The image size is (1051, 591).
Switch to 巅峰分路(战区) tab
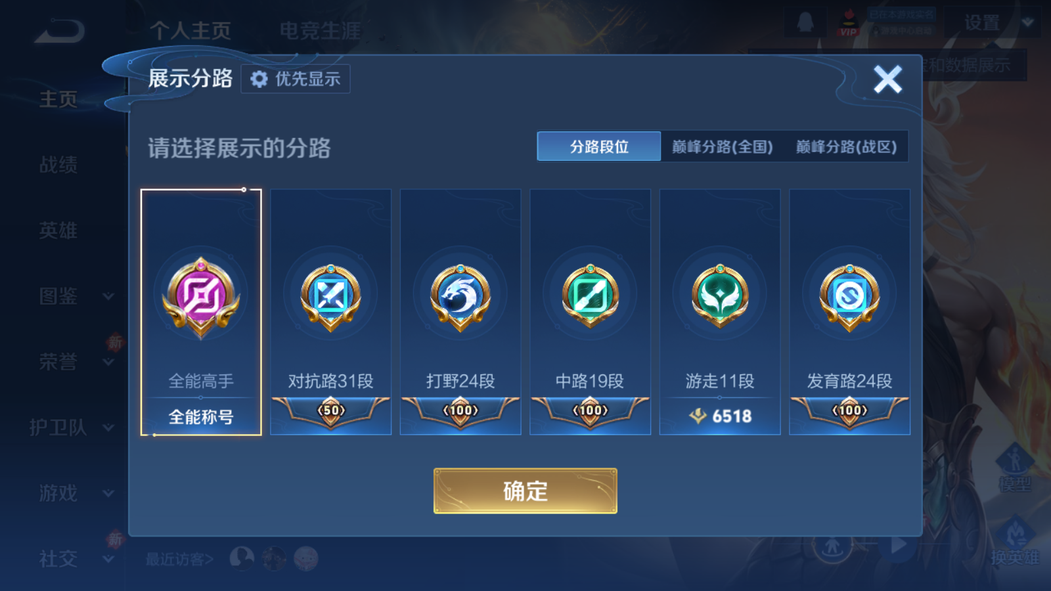coord(846,146)
